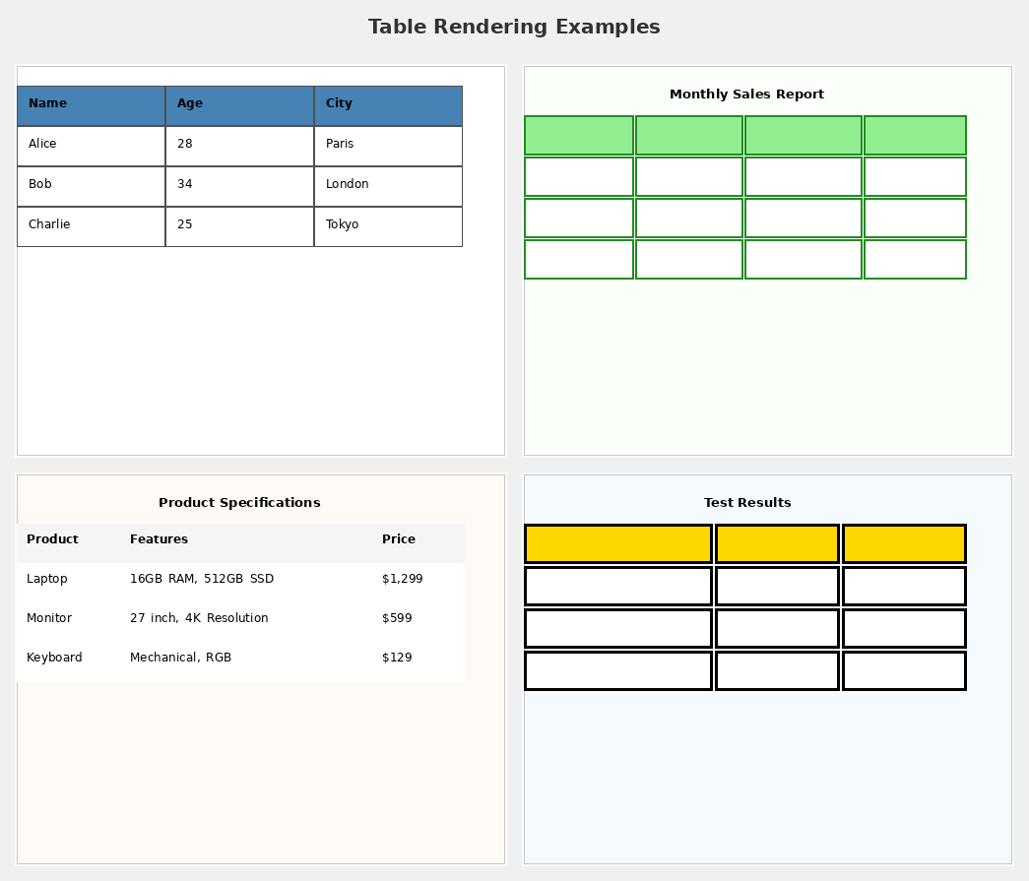Click the cell containing 'Alice'
This screenshot has height=881, width=1029.
91,146
